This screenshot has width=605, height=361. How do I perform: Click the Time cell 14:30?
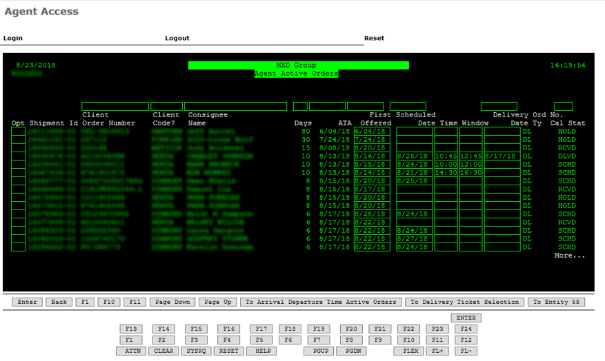446,173
